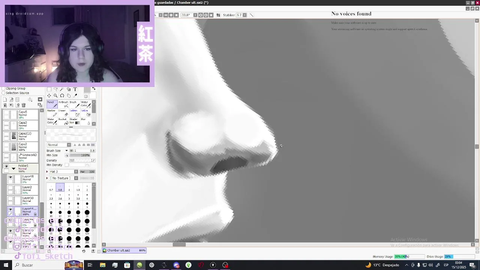Open the zoom percentage dropdown arrow

[x=160, y=15]
